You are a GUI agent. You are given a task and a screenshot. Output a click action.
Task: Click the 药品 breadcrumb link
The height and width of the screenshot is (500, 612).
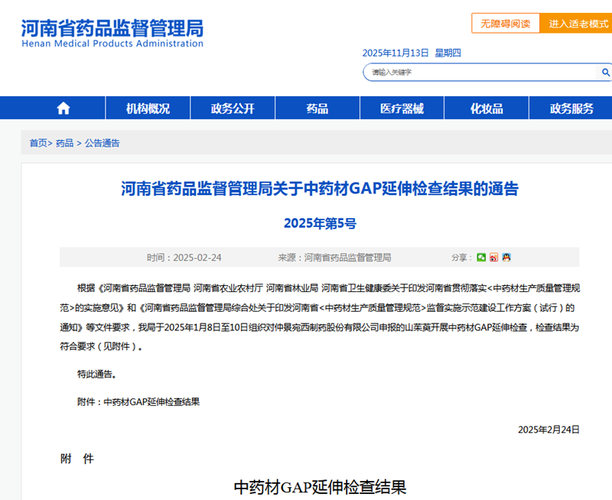point(64,143)
